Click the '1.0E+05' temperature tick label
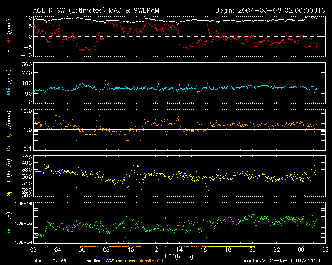This screenshot has height=265, width=332. click(23, 223)
